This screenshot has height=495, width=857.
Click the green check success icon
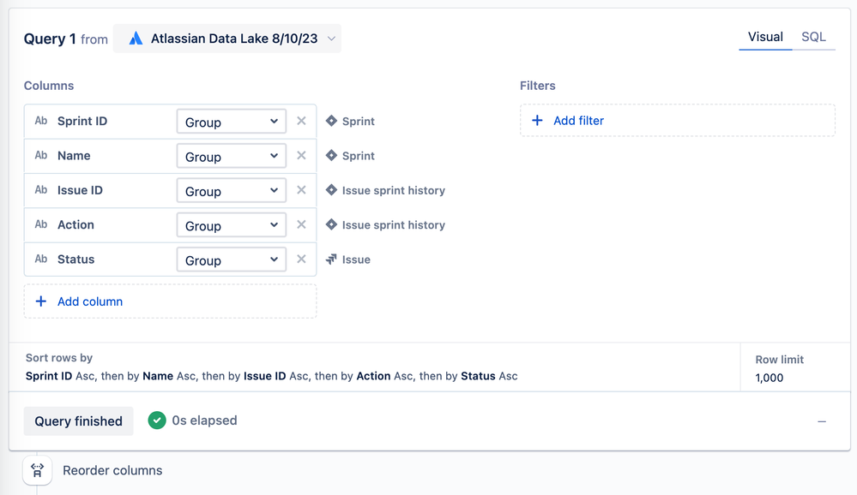[x=157, y=420]
